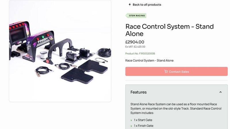The height and width of the screenshot is (129, 230).
Task: Open the 'Back to all products' link
Action: [147, 5]
